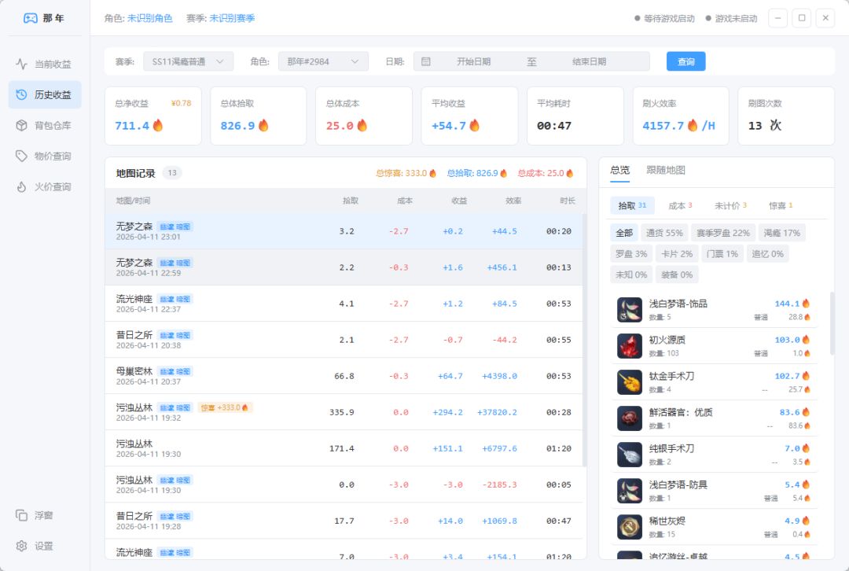Image resolution: width=849 pixels, height=571 pixels.
Task: Click the 浅白梦语-防具 item icon
Action: [x=629, y=491]
